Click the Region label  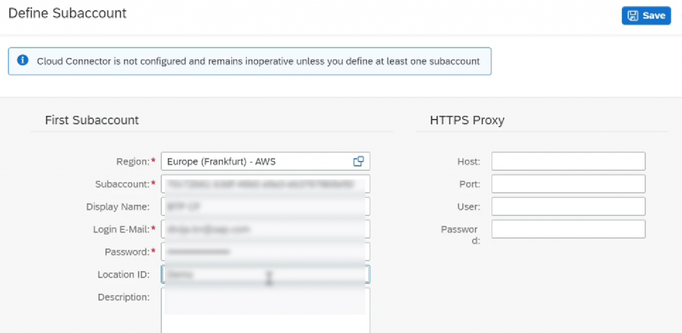coord(133,162)
